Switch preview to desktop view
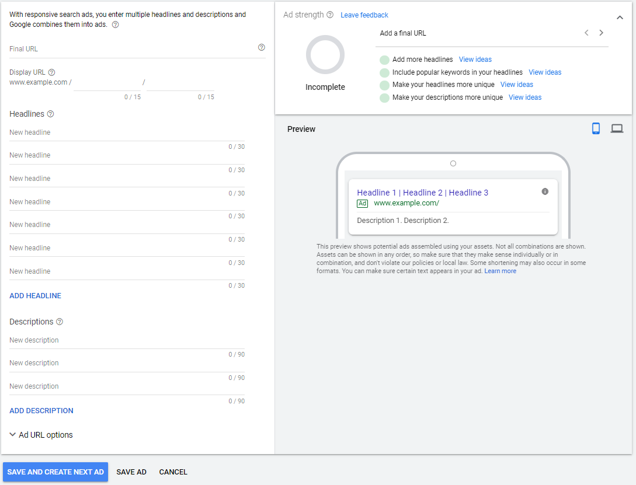 tap(617, 128)
